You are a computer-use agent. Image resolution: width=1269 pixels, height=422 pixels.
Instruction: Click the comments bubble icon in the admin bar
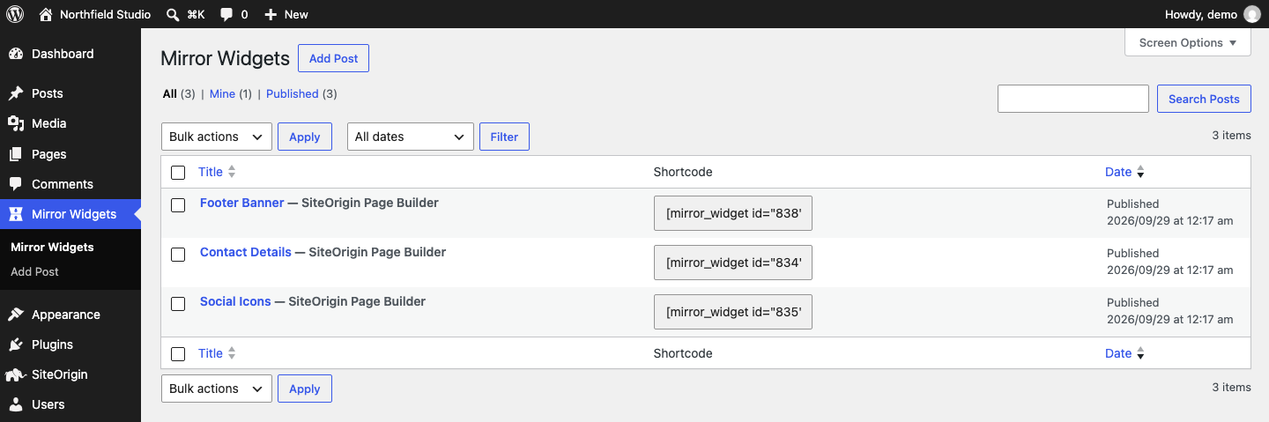tap(227, 15)
